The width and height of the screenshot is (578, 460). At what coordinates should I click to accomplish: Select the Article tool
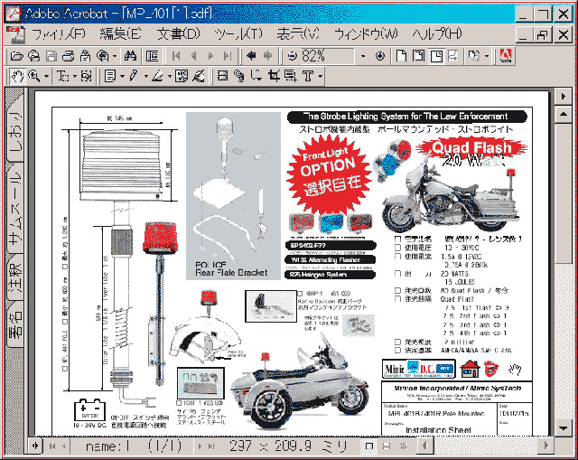point(256,76)
